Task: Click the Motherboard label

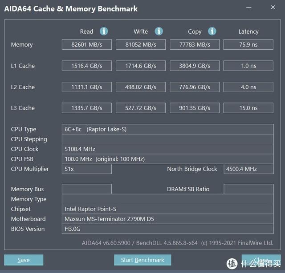Action: [28, 219]
